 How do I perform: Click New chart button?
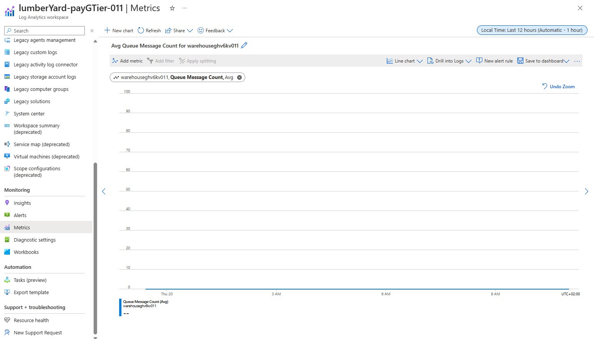(x=119, y=31)
